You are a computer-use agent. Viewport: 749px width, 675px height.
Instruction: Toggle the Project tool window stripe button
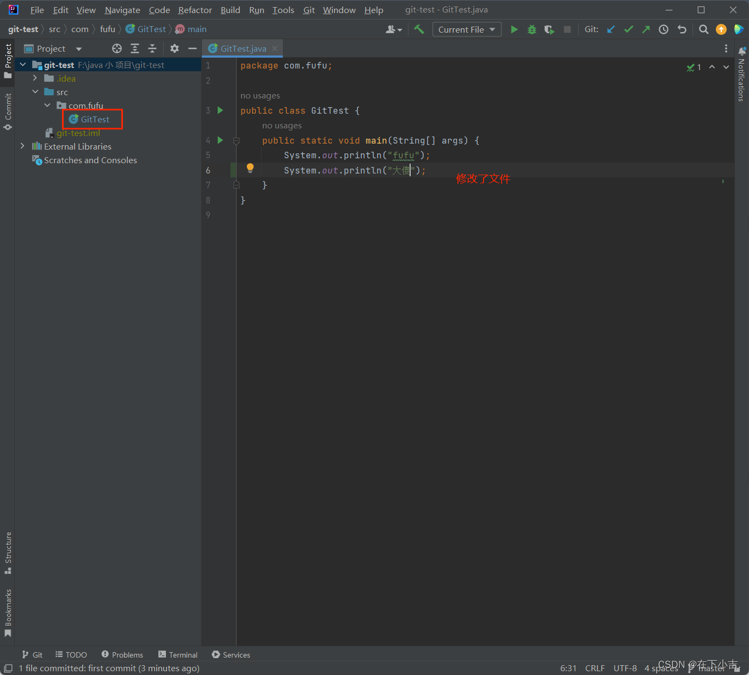click(8, 61)
